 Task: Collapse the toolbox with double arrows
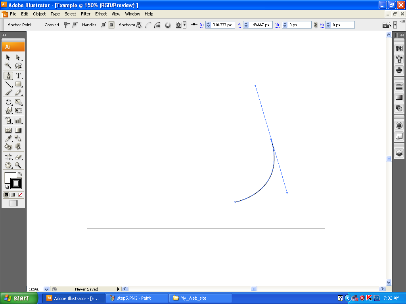[x=4, y=35]
